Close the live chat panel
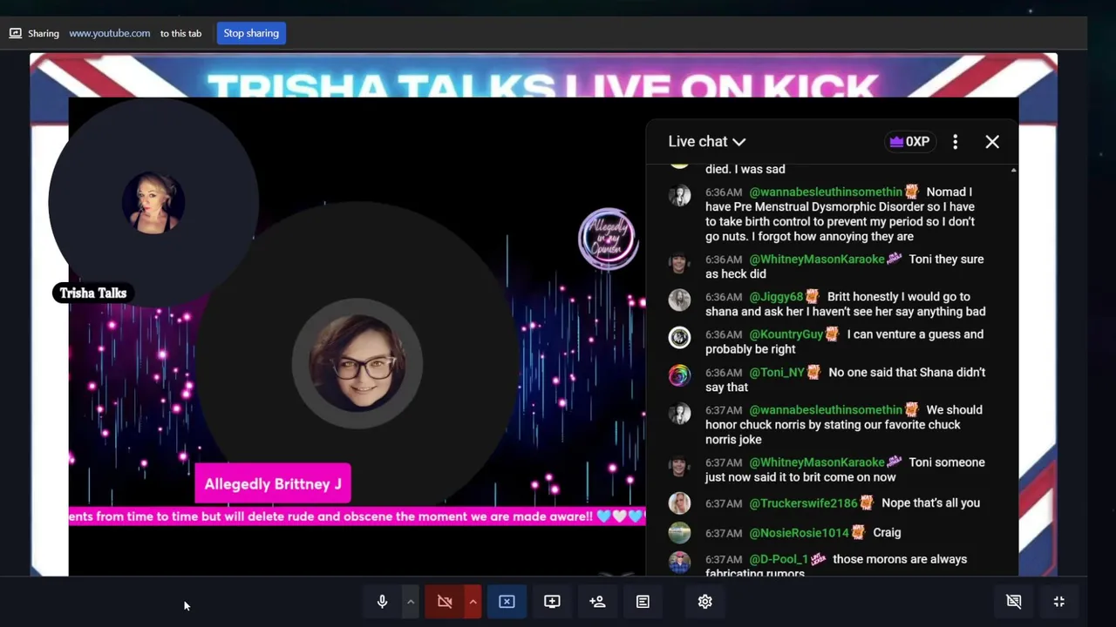The height and width of the screenshot is (627, 1116). click(992, 141)
